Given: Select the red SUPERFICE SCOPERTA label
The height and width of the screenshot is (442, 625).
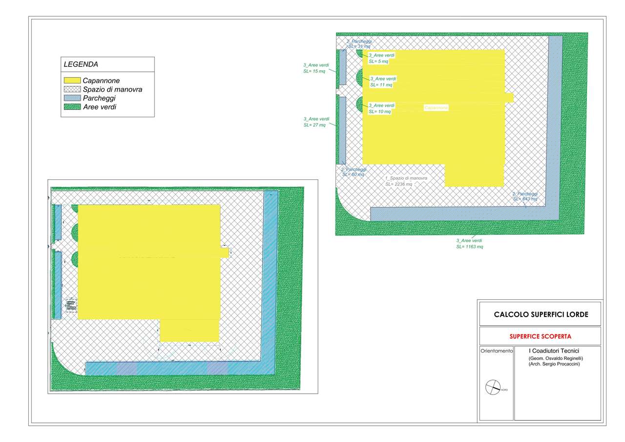Looking at the screenshot, I should tap(540, 337).
